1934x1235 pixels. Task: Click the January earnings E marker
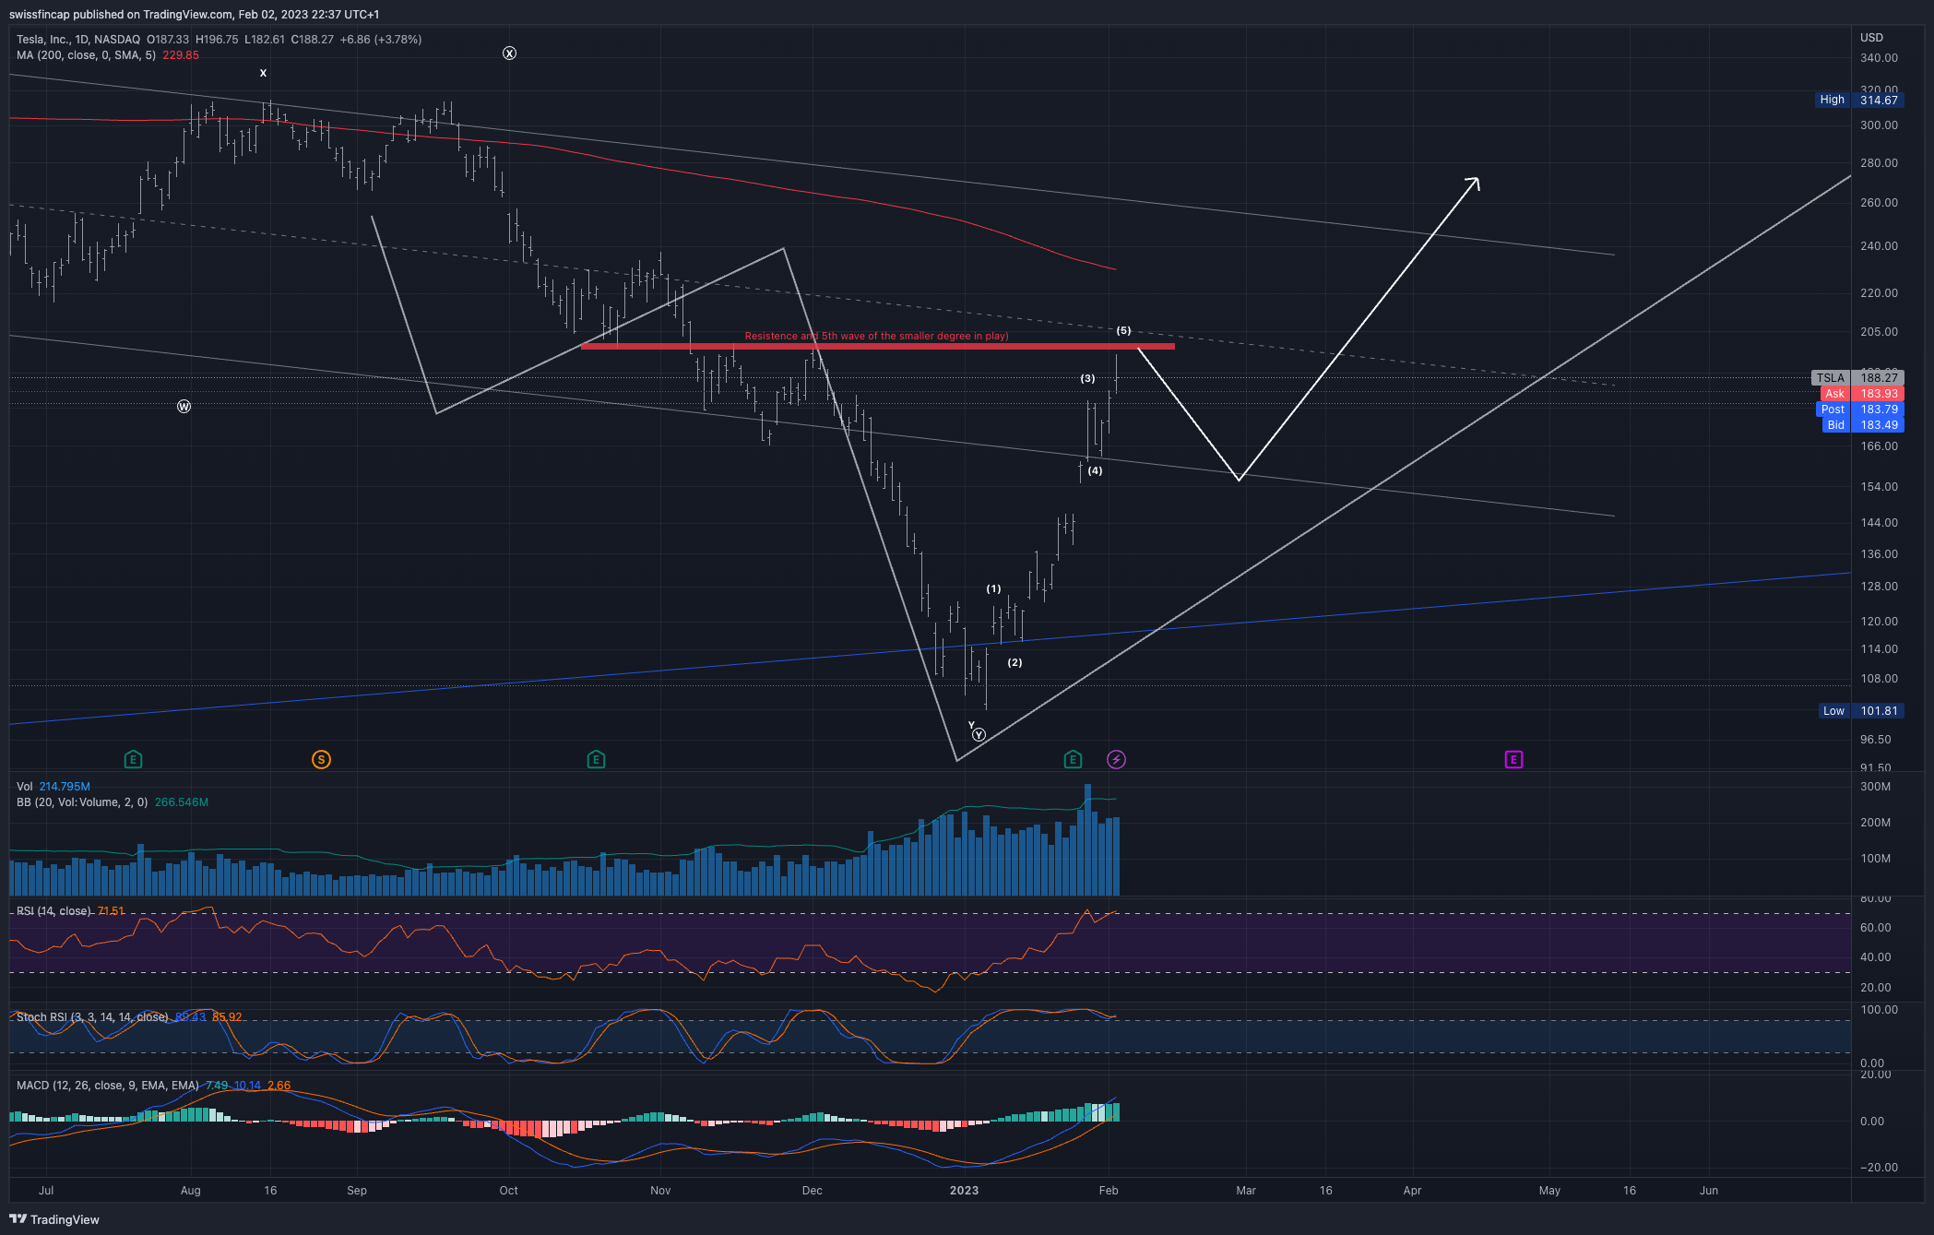[1073, 760]
